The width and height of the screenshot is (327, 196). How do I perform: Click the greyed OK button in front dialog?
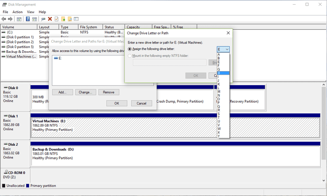pos(196,75)
